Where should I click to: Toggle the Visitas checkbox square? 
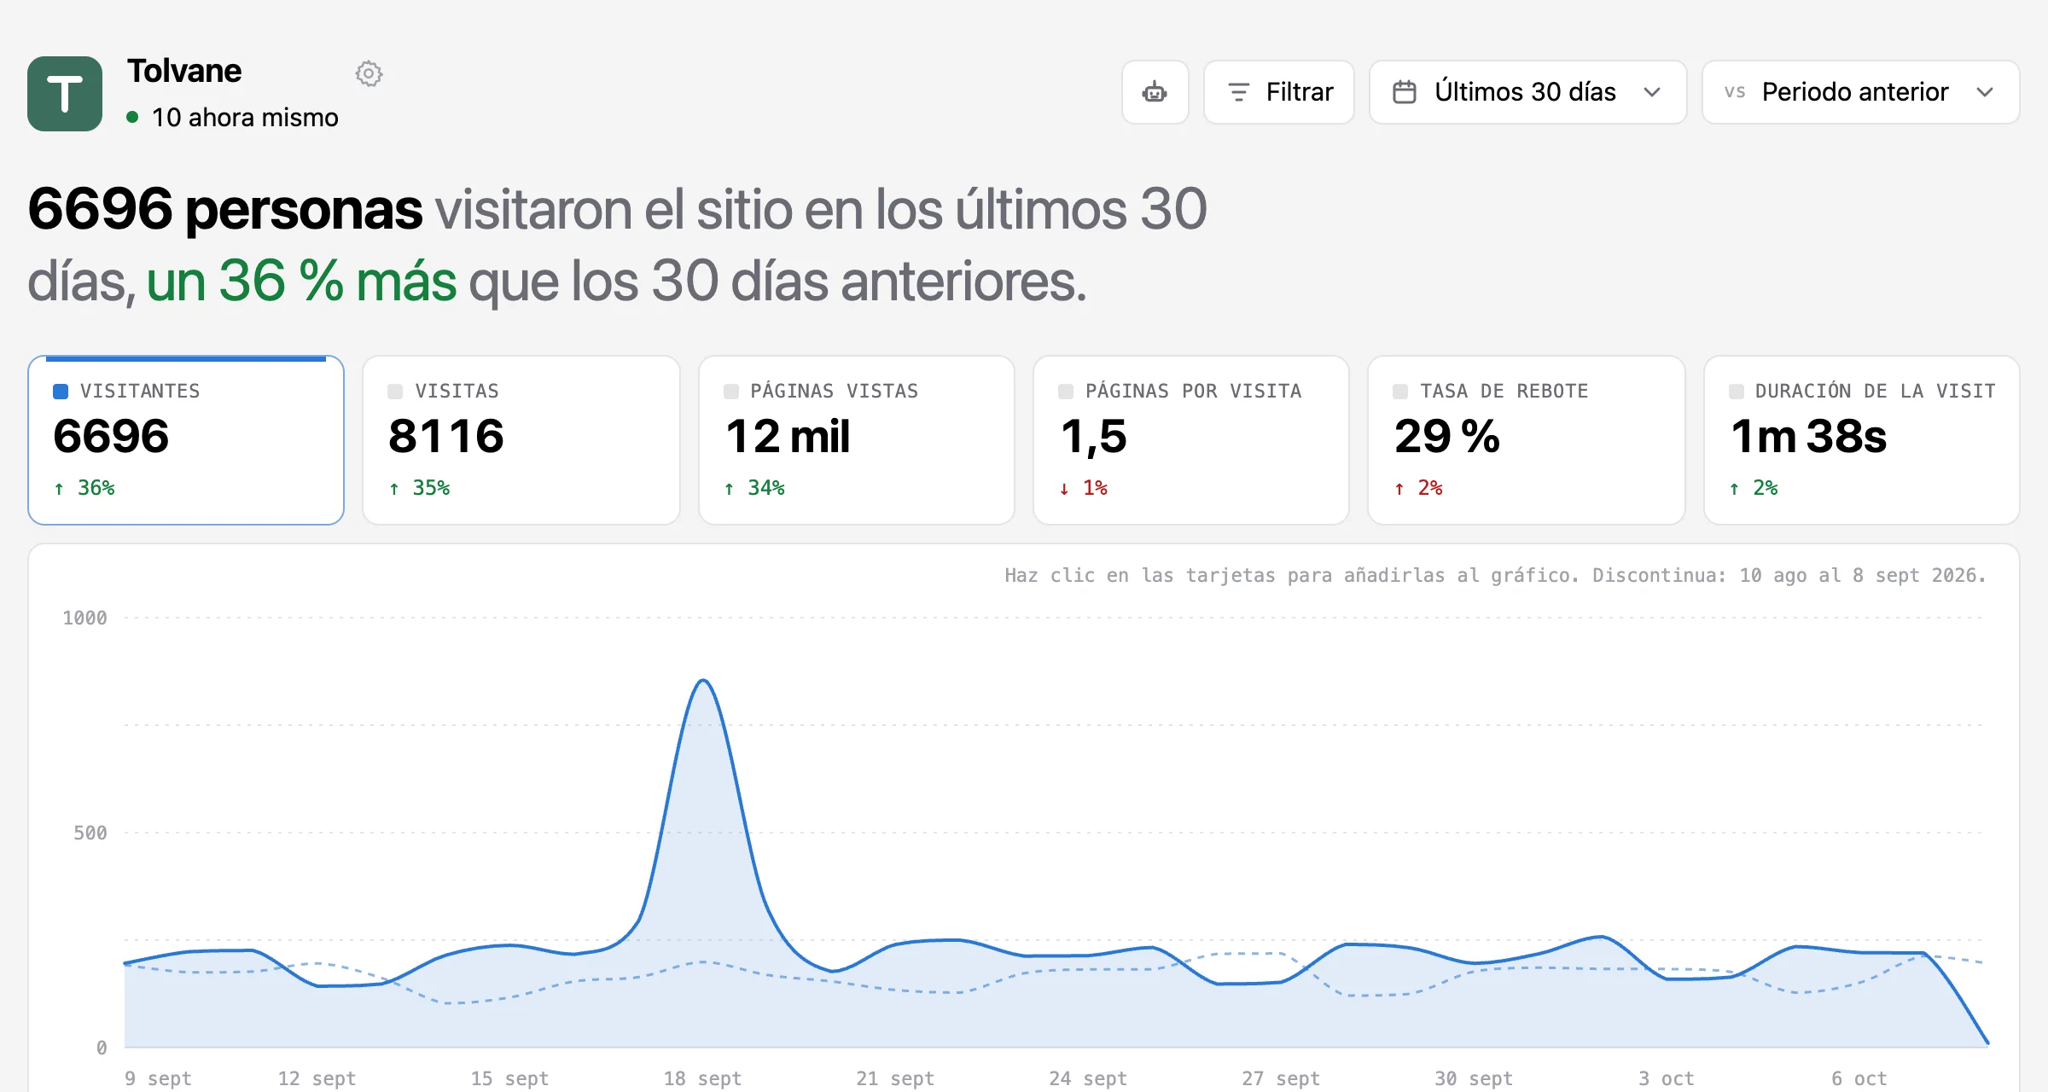pyautogui.click(x=395, y=392)
